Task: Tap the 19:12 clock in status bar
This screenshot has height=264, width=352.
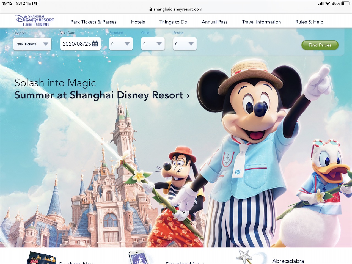Action: coord(7,3)
